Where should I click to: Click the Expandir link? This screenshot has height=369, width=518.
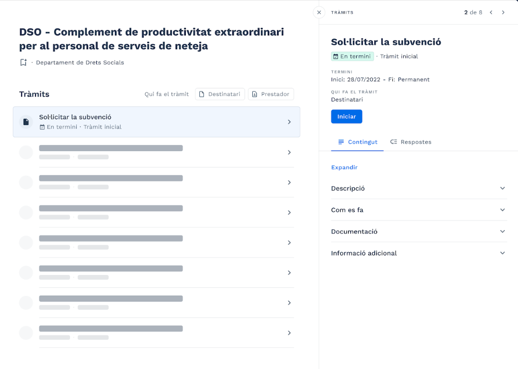tap(344, 168)
